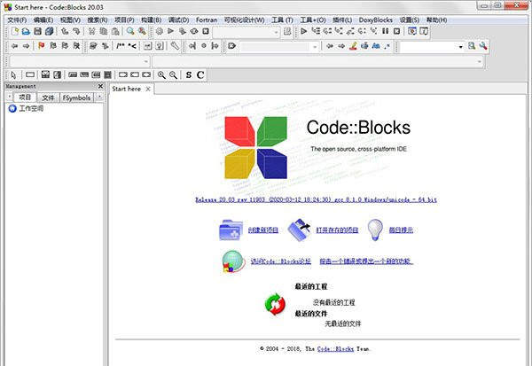Click the Paste clipboard icon

pyautogui.click(x=115, y=32)
